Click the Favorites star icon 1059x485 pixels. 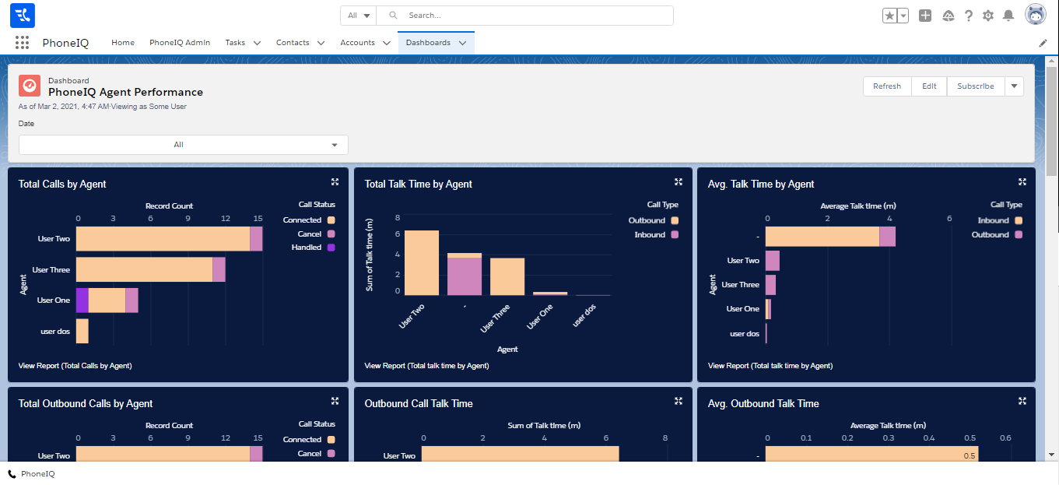pos(889,16)
